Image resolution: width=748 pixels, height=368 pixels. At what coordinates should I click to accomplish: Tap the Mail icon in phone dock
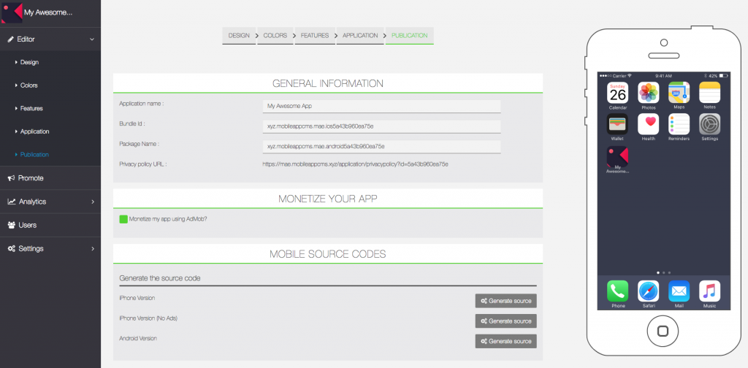click(679, 291)
